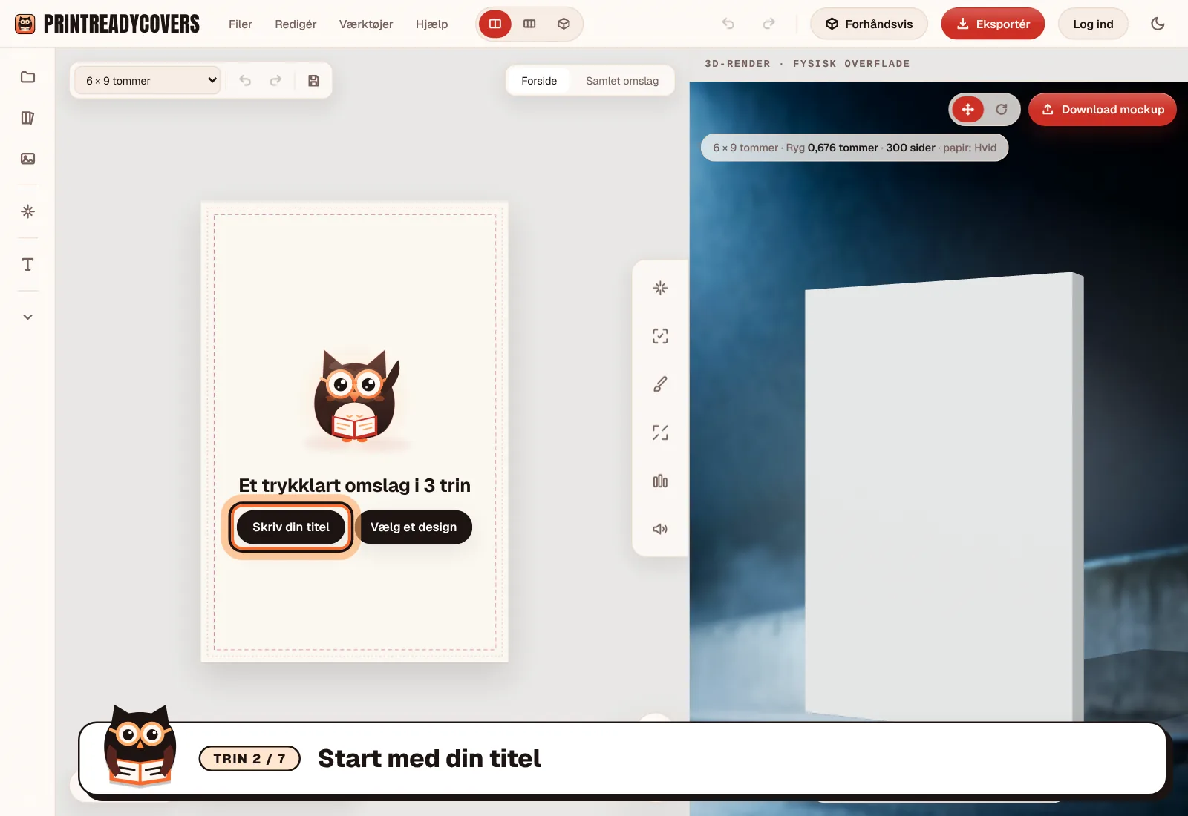Switch to 3D cube view mode
Screen dimensions: 1188x816
[564, 24]
